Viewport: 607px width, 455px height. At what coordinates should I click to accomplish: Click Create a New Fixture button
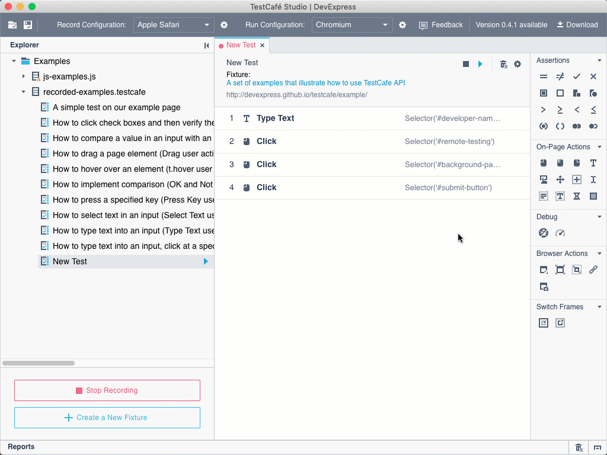click(107, 418)
